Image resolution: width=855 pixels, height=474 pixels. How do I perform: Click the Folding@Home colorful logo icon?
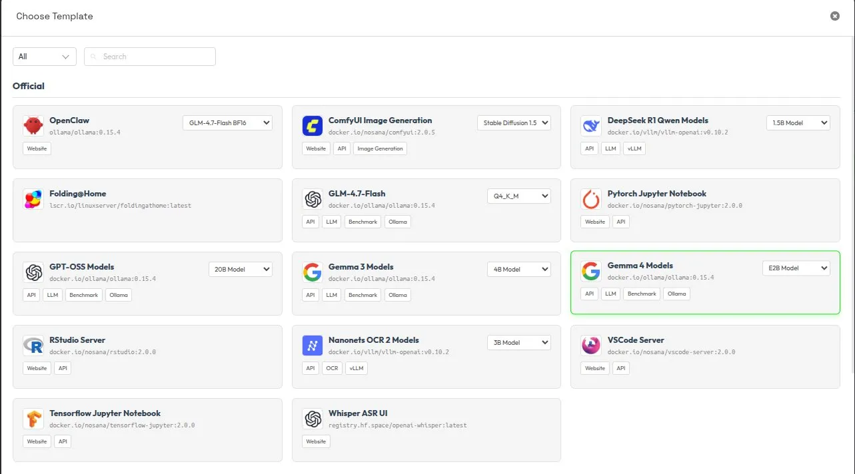pos(33,199)
